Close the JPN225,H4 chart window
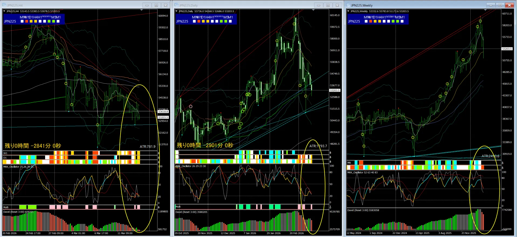The image size is (517, 237). click(x=166, y=5)
